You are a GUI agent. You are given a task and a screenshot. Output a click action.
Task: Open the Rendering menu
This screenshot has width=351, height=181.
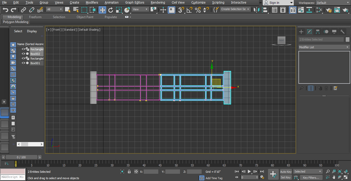tap(158, 2)
